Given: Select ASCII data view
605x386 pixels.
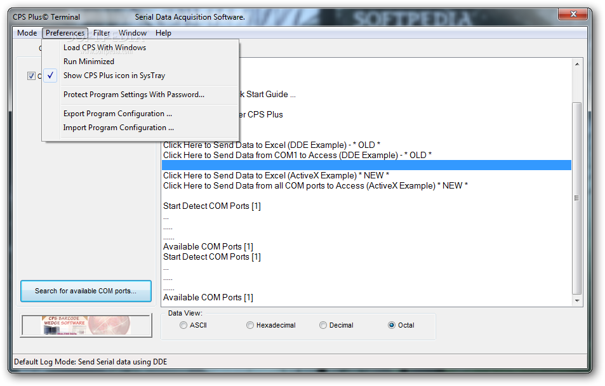Looking at the screenshot, I should pyautogui.click(x=193, y=325).
